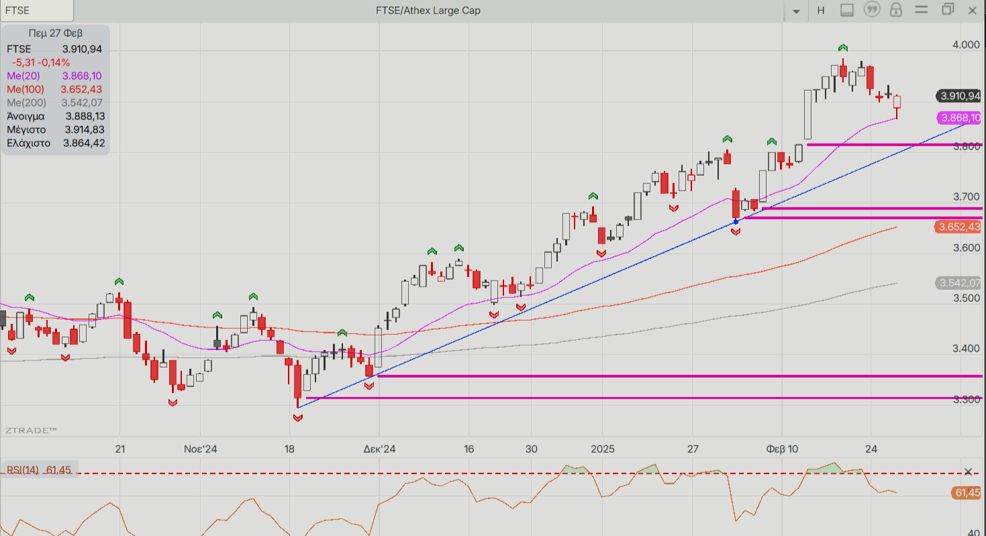This screenshot has height=536, width=986.
Task: Click the Με(100) moving average legend entry
Action: (54, 89)
